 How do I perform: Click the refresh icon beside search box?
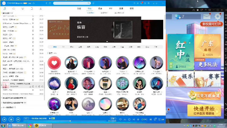[x=50, y=3]
